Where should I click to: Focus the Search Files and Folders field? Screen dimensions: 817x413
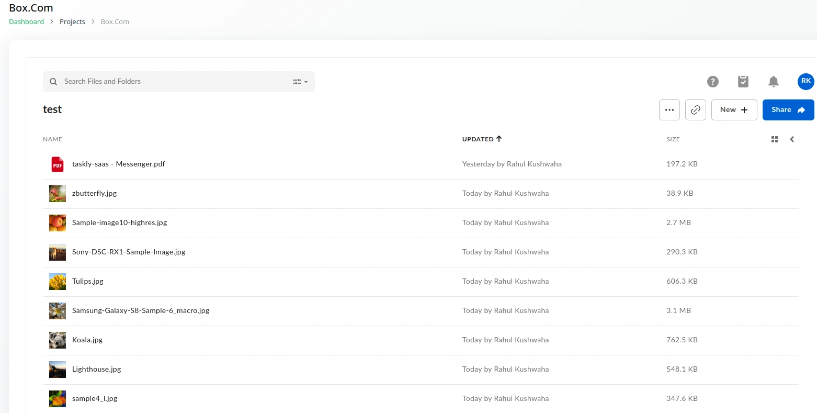coord(179,82)
